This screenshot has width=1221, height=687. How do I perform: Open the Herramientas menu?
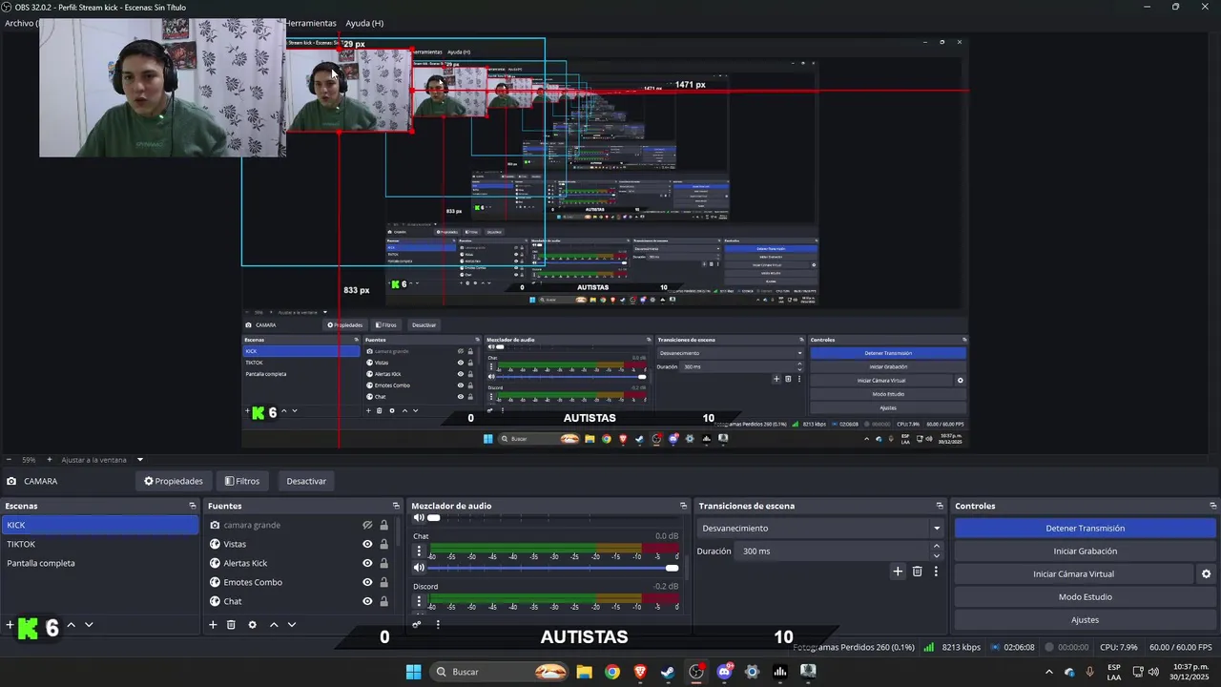pos(311,23)
